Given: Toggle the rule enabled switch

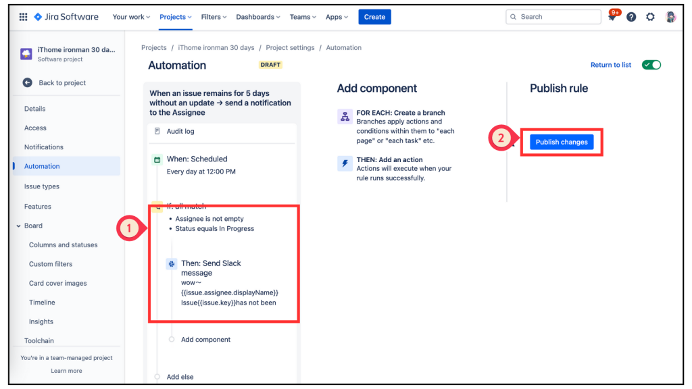Looking at the screenshot, I should click(x=651, y=65).
